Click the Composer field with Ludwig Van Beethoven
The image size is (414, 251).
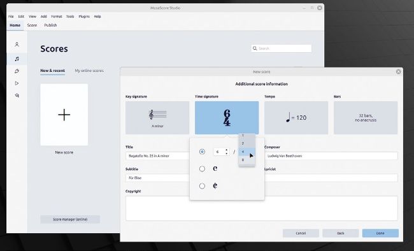pyautogui.click(x=331, y=156)
